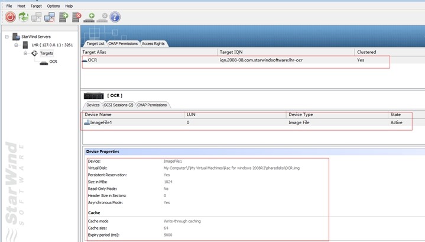
Task: Click device type cell Image File
Action: coord(299,122)
